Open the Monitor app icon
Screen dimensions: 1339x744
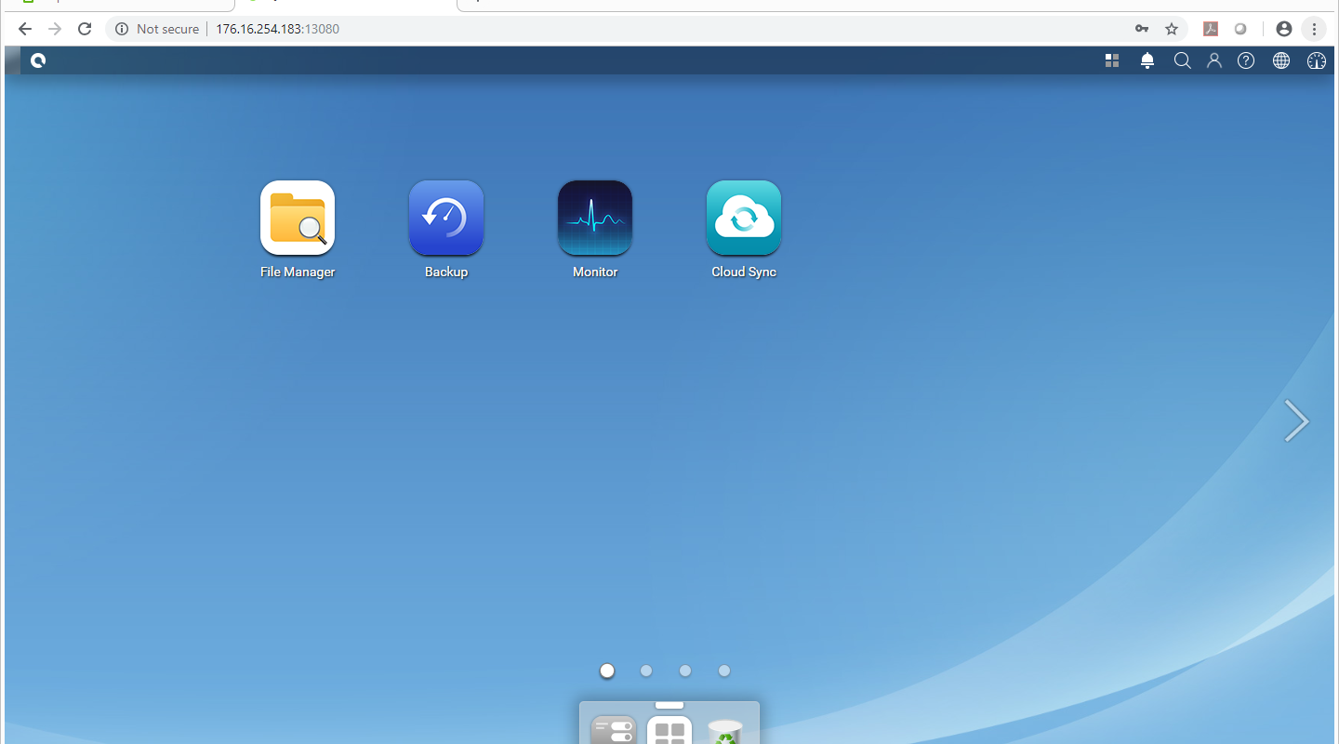(595, 218)
